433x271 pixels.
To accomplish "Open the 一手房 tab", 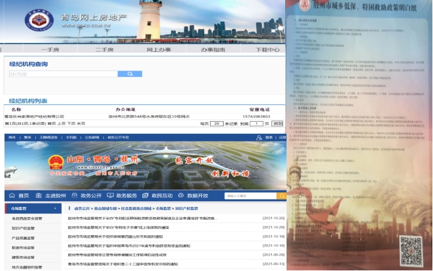I will coord(50,49).
